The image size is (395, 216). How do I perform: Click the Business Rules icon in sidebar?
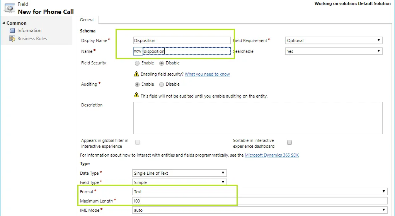click(x=12, y=39)
